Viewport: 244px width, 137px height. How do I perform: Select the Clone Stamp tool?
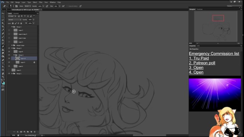(3, 40)
